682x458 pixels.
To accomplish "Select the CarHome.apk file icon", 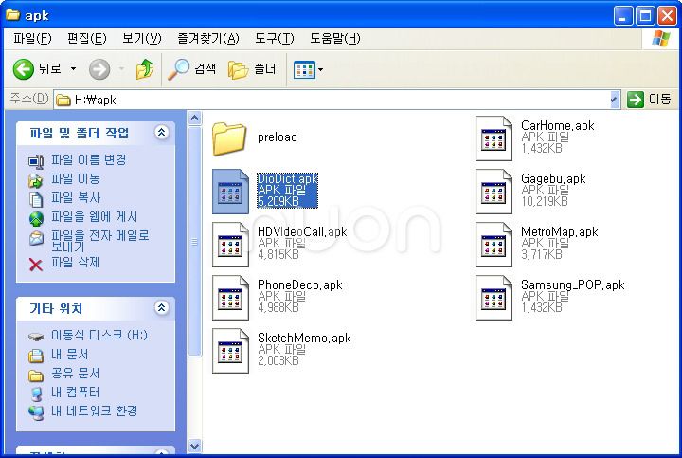I will [x=494, y=138].
